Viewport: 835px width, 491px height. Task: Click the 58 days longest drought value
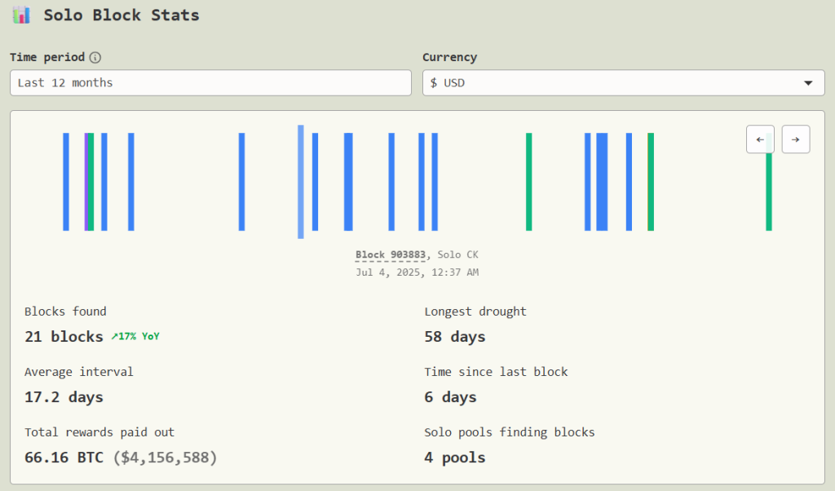454,337
